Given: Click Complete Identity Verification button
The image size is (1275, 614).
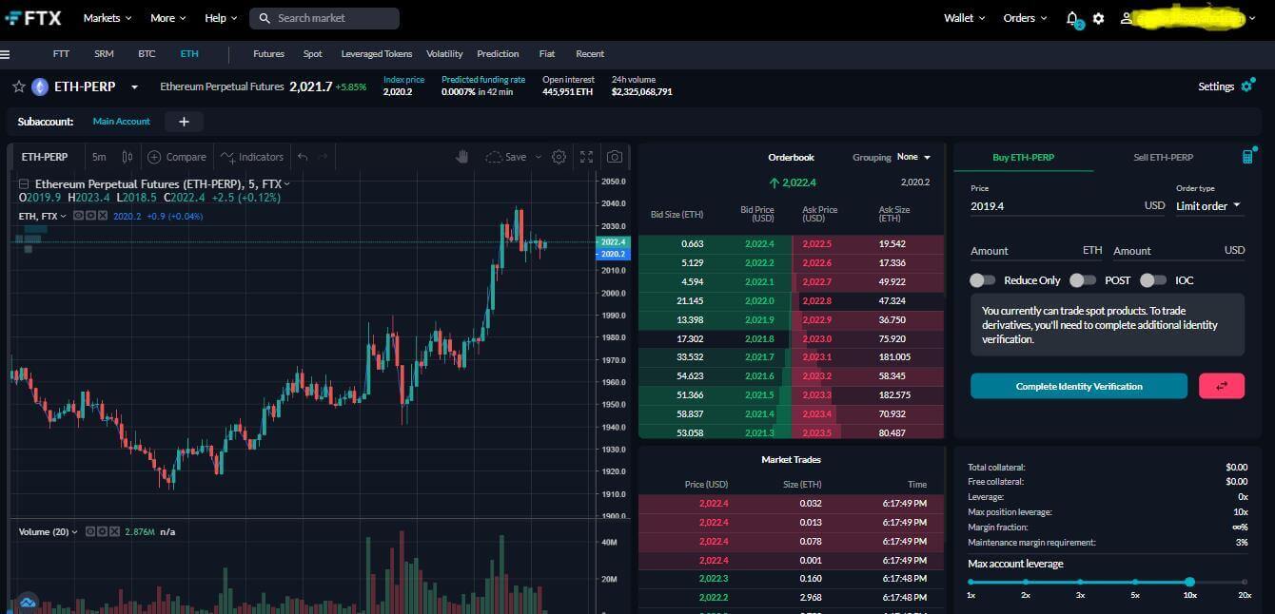Looking at the screenshot, I should (x=1079, y=386).
